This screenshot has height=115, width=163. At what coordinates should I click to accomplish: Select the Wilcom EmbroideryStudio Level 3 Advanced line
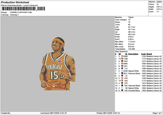coord(19,5)
